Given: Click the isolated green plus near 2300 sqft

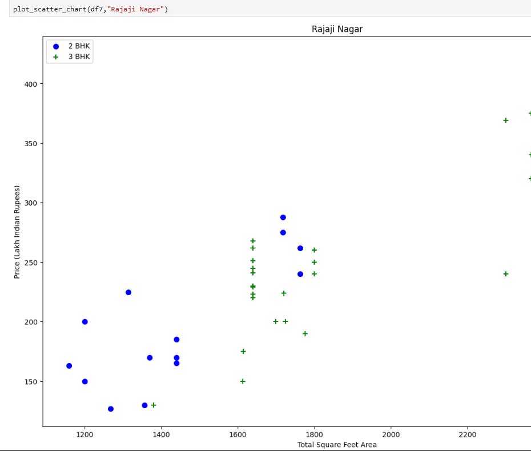Looking at the screenshot, I should (506, 273).
